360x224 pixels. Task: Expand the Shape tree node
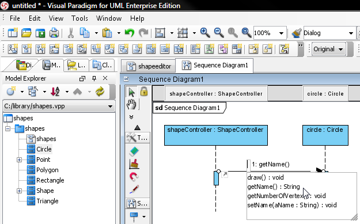19,191
